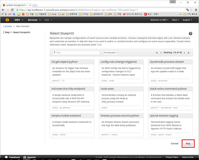Screen dimensions: 199x160
Task: Jump to last page of blueprints
Action: pyautogui.click(x=188, y=53)
